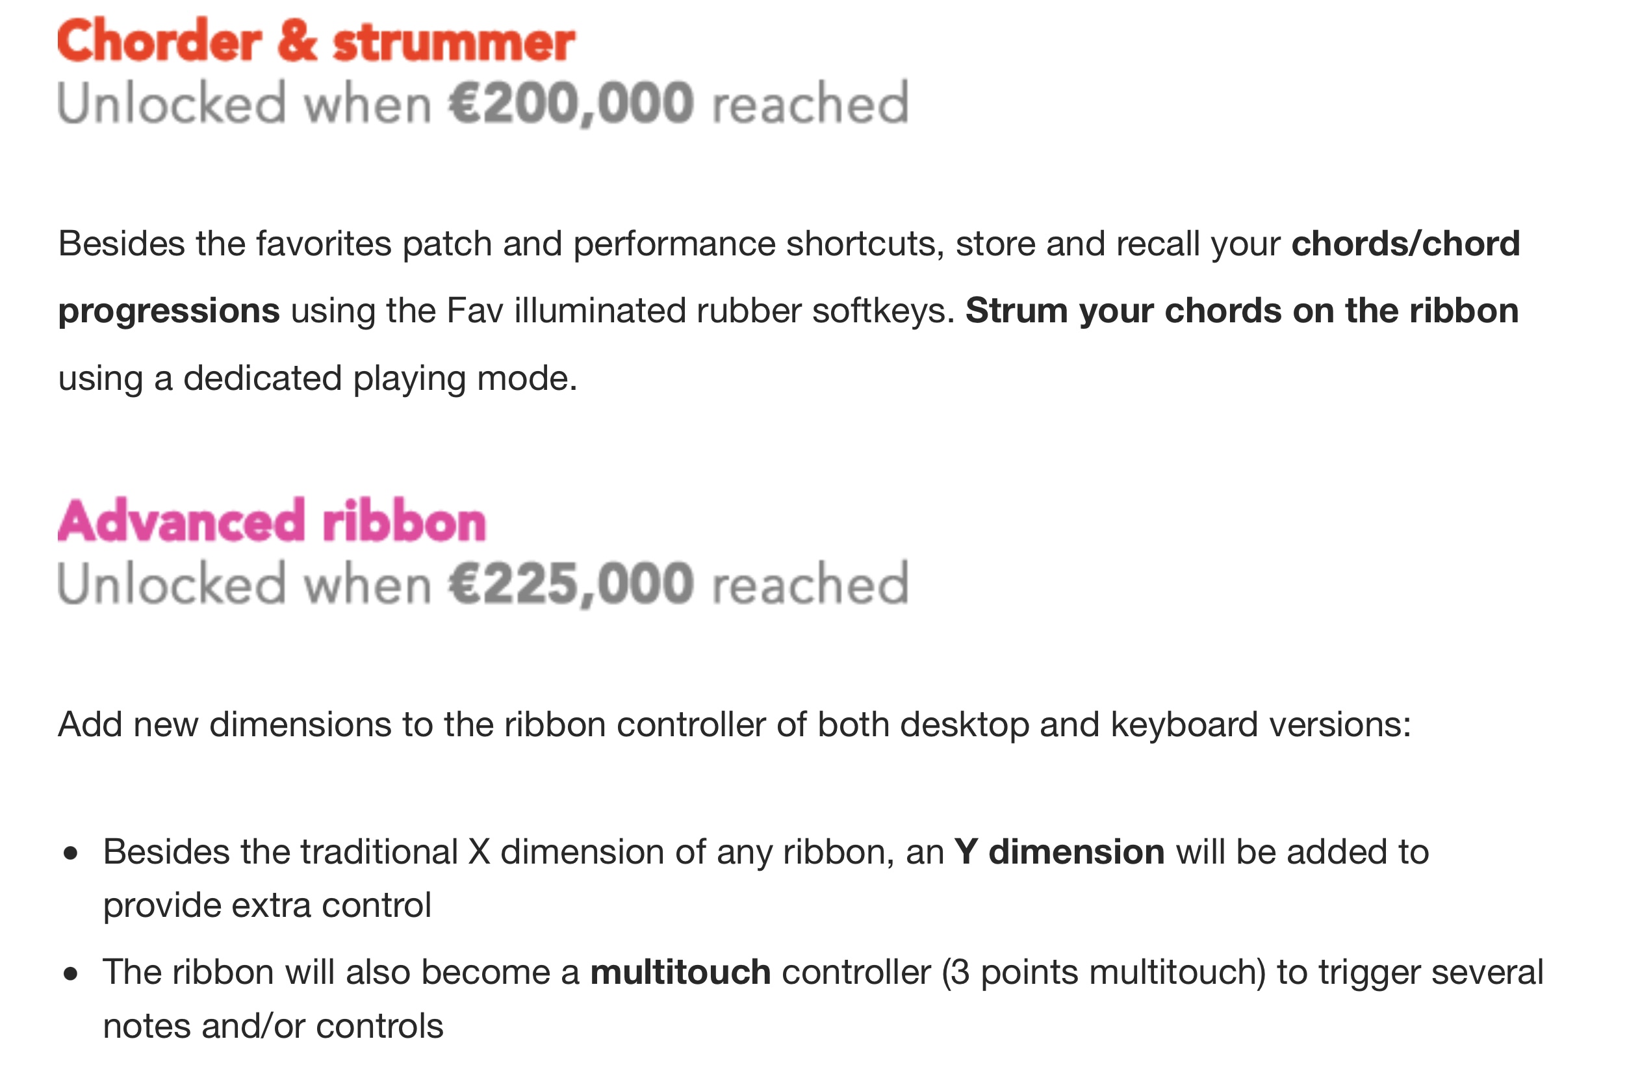Click the "Chorder & strummer" red heading
This screenshot has height=1080, width=1627.
(x=316, y=42)
